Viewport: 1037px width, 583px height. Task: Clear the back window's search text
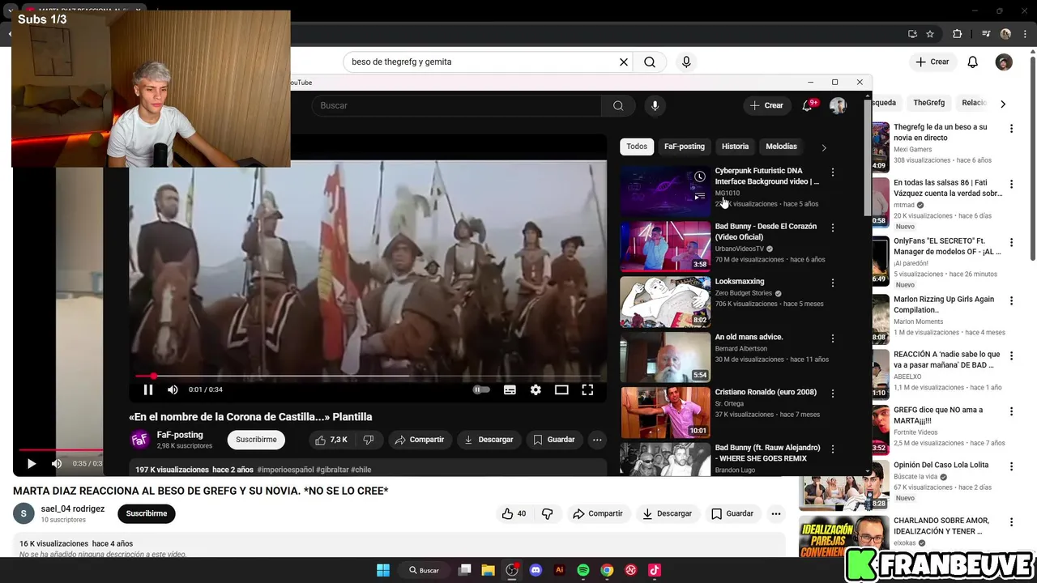(624, 62)
